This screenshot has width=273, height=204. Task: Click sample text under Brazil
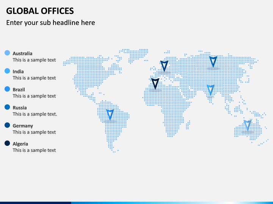pyautogui.click(x=34, y=96)
